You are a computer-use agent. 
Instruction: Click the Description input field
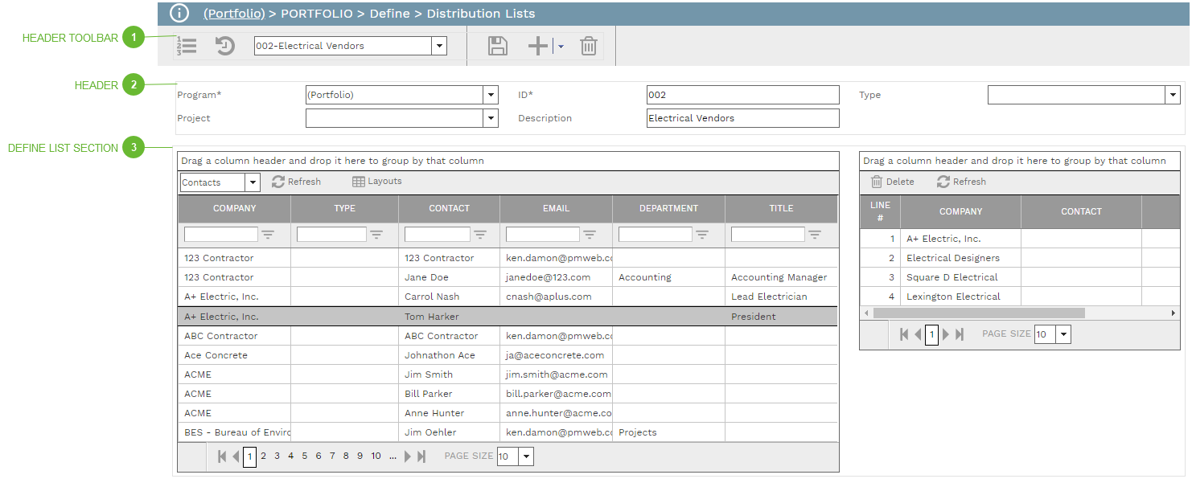[742, 118]
